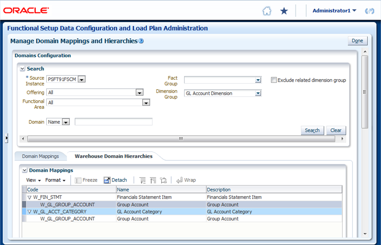Select the Warehouse Domain Hierarchies tab
The height and width of the screenshot is (245, 381).
113,156
